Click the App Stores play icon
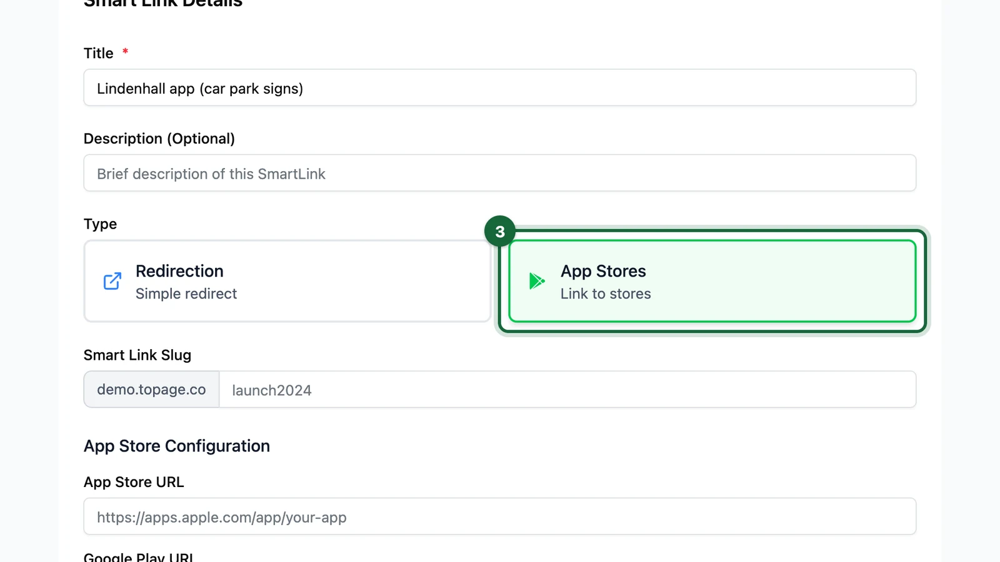The width and height of the screenshot is (1000, 562). [537, 281]
